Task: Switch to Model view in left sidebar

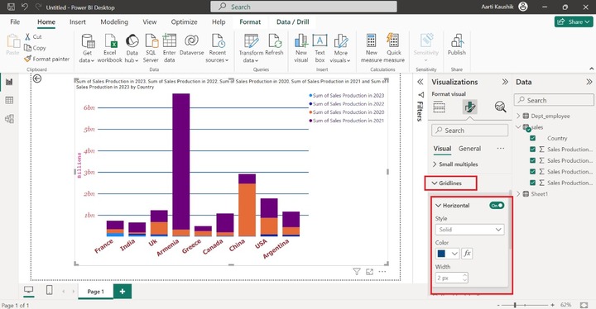Action: tap(9, 119)
